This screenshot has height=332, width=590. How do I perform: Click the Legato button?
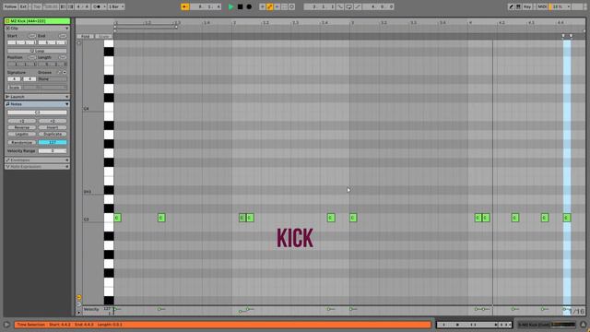(x=22, y=134)
